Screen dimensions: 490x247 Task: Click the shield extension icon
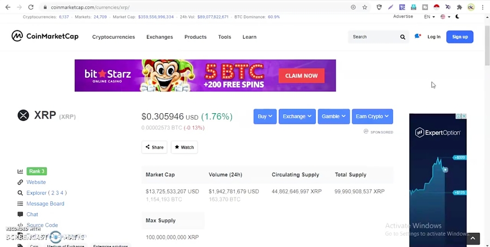(379, 7)
